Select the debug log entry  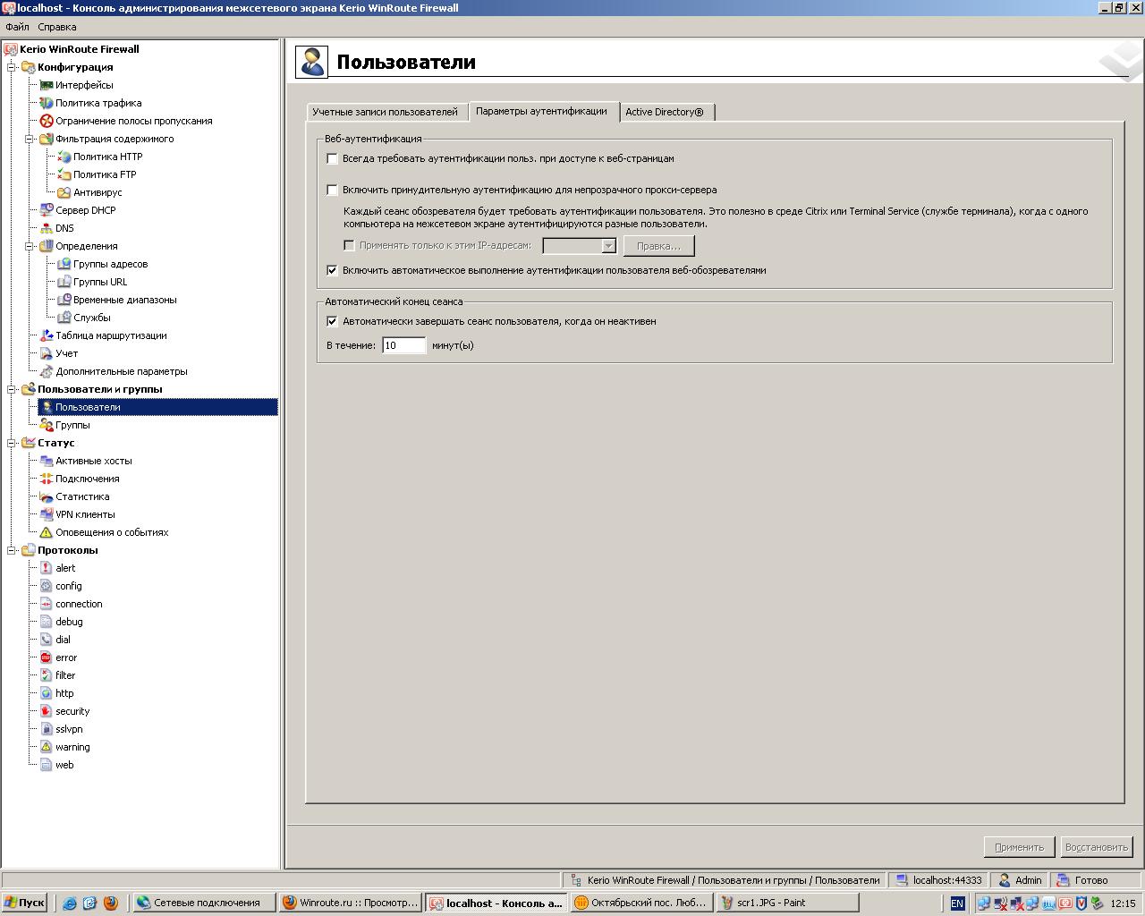coord(69,622)
